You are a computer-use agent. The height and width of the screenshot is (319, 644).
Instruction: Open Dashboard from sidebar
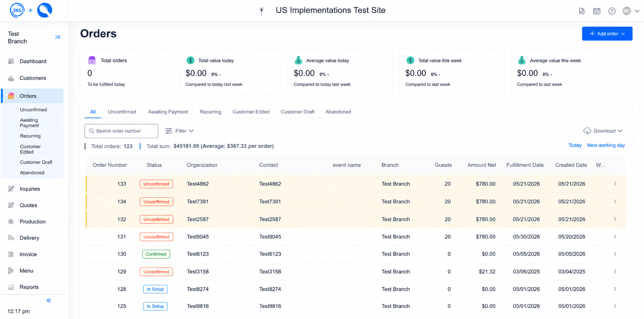[x=33, y=61]
